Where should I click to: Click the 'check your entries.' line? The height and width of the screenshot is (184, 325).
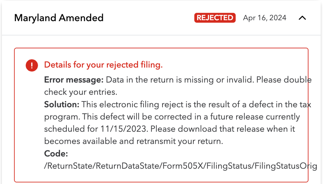pyautogui.click(x=80, y=92)
